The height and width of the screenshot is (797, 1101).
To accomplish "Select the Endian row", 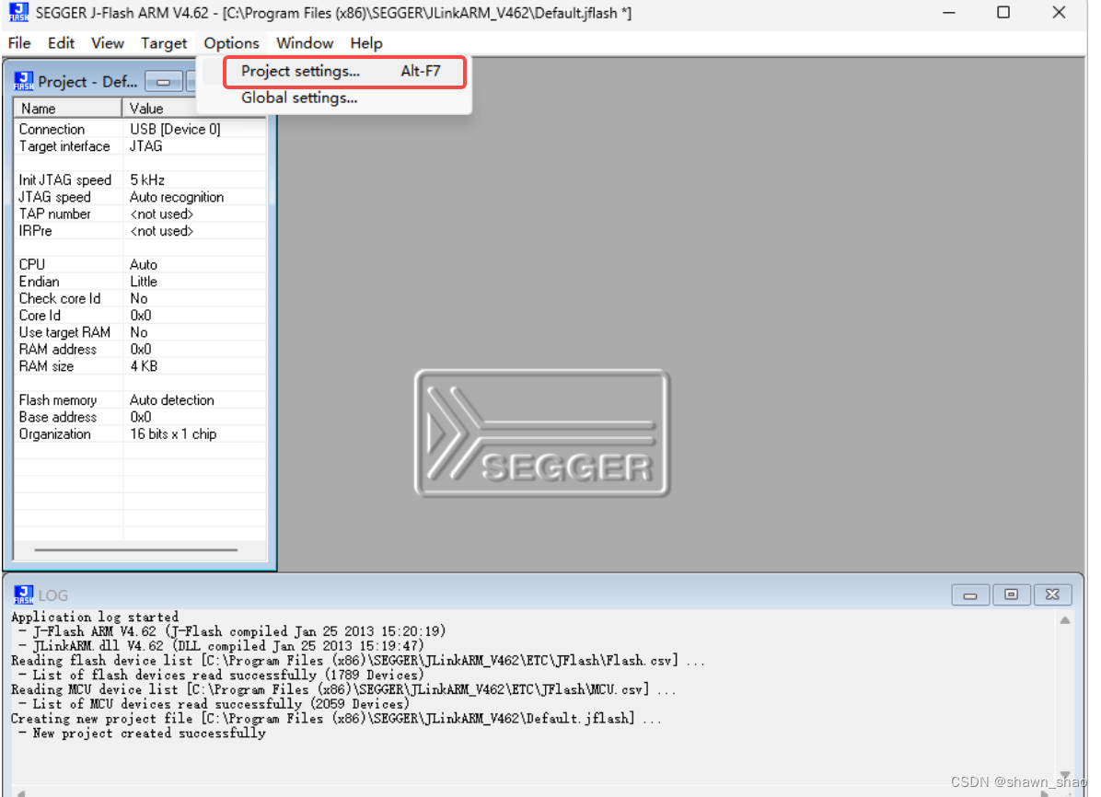I will (140, 282).
